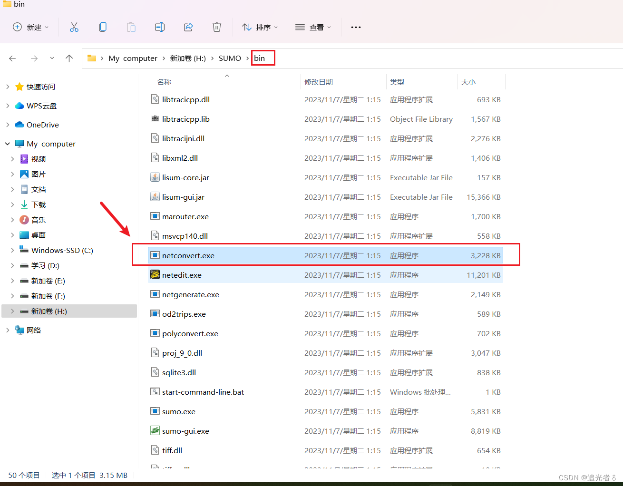
Task: Click the lisum-gui.jar Java icon
Action: click(x=155, y=197)
